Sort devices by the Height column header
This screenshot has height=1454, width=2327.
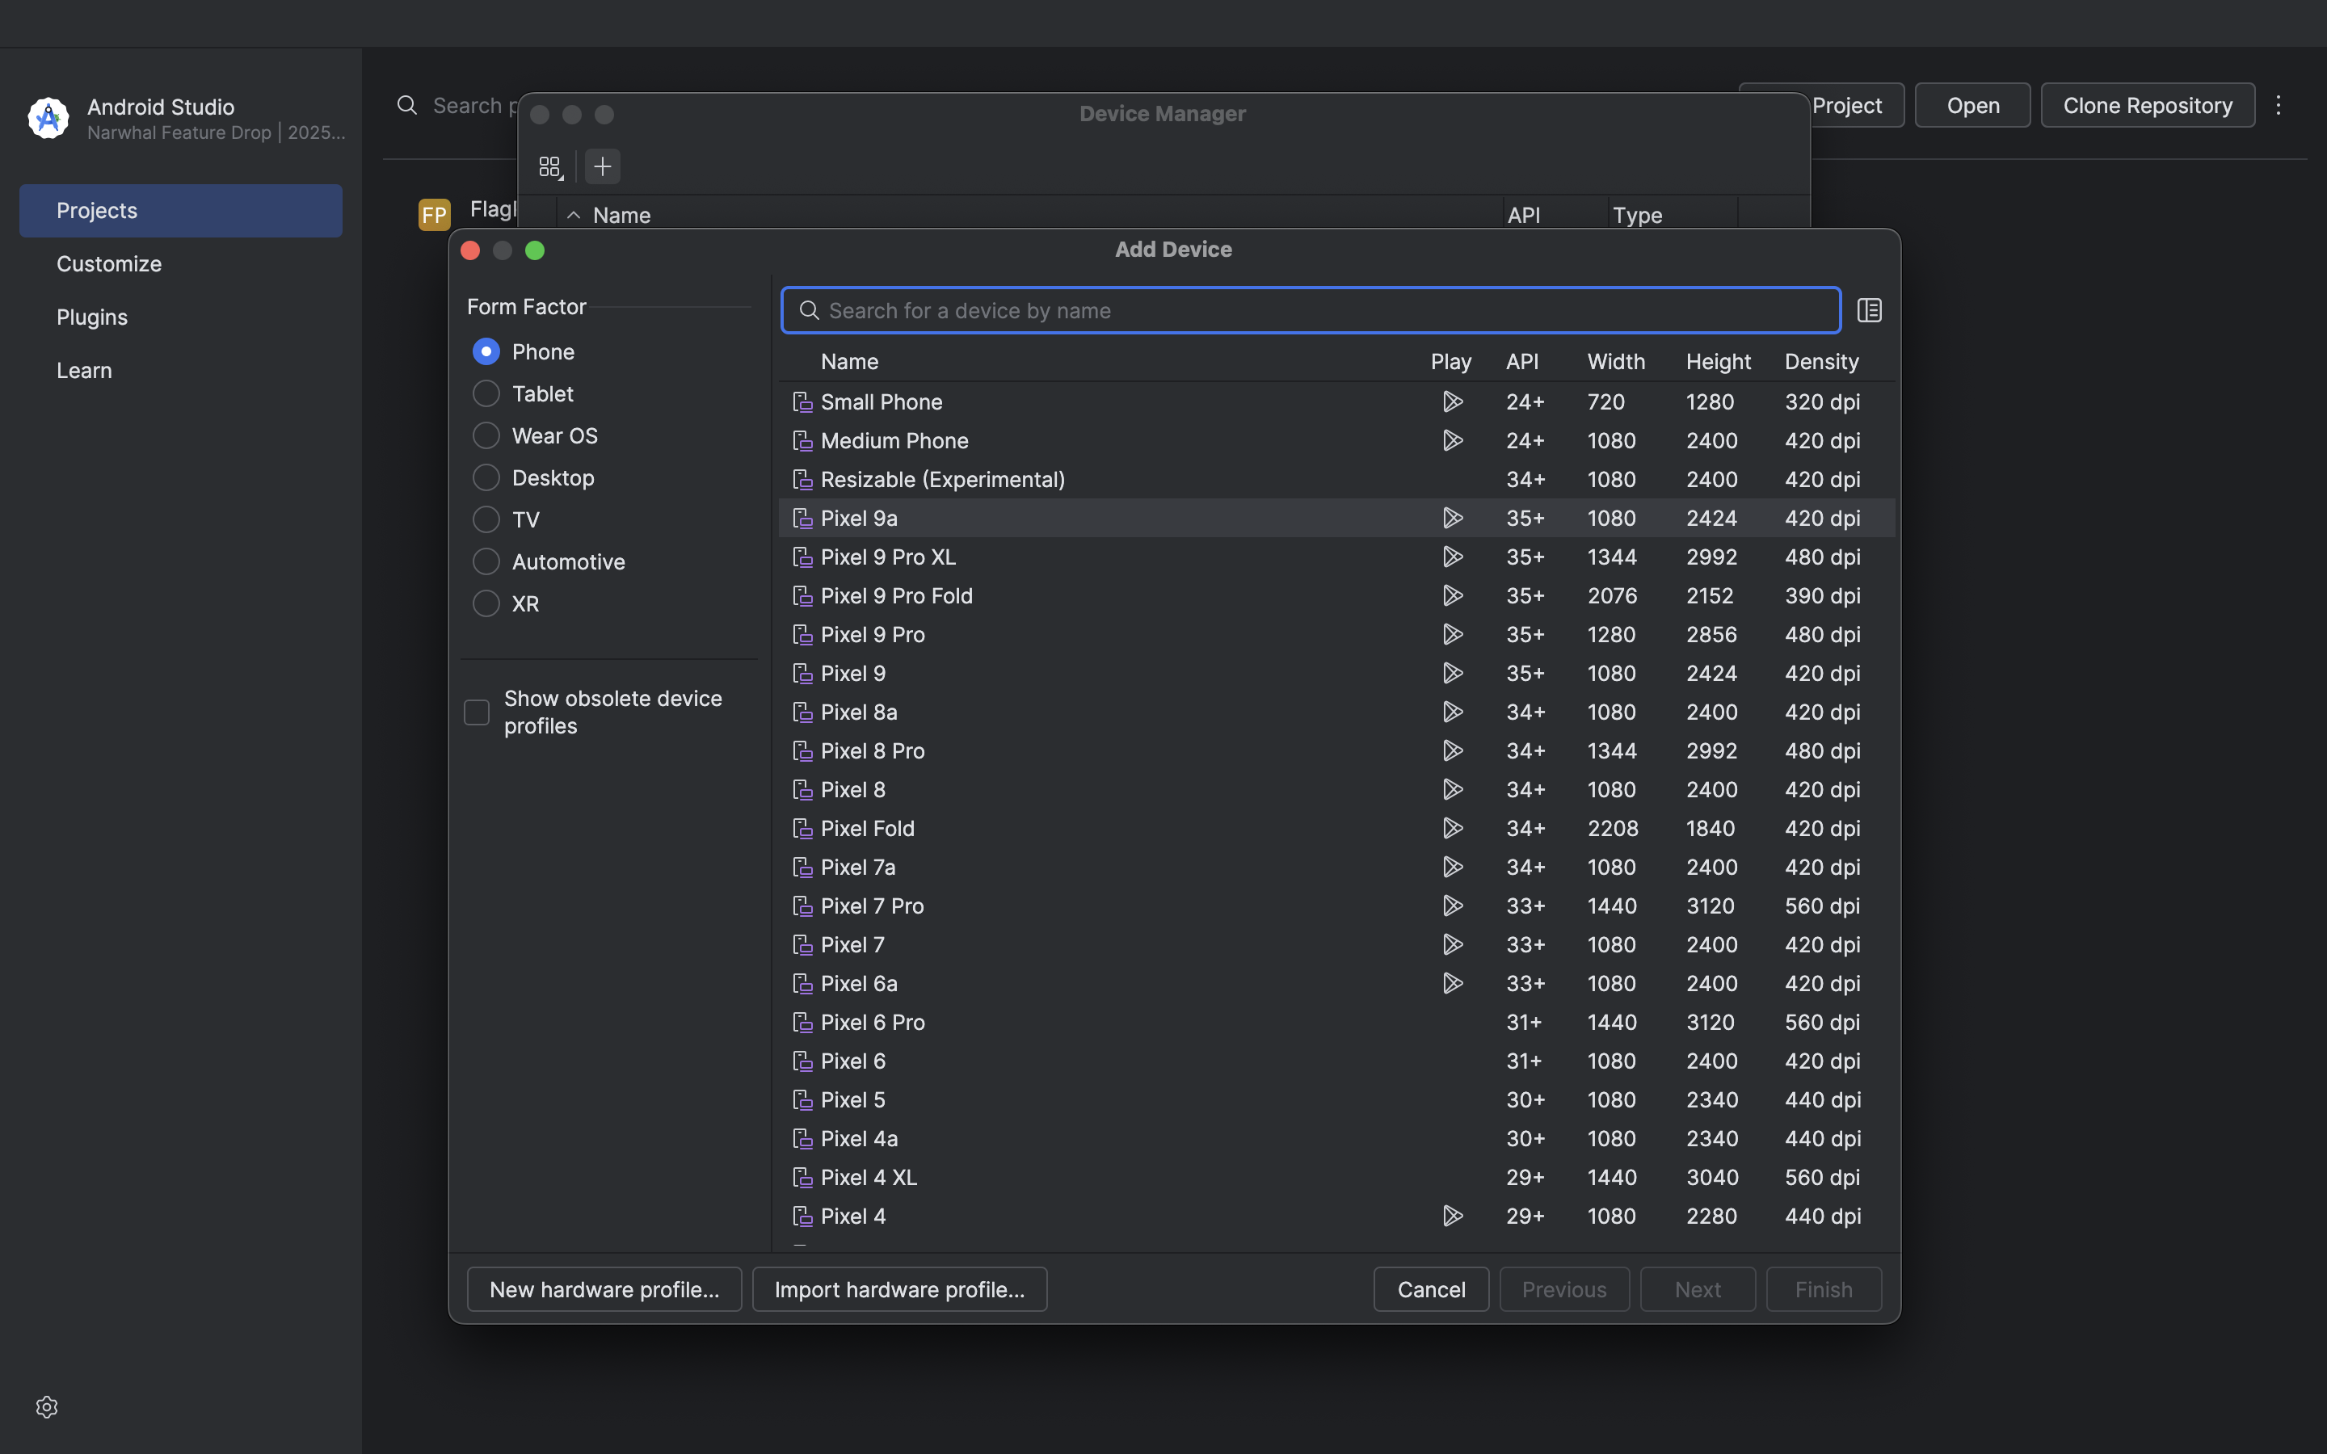[1719, 362]
